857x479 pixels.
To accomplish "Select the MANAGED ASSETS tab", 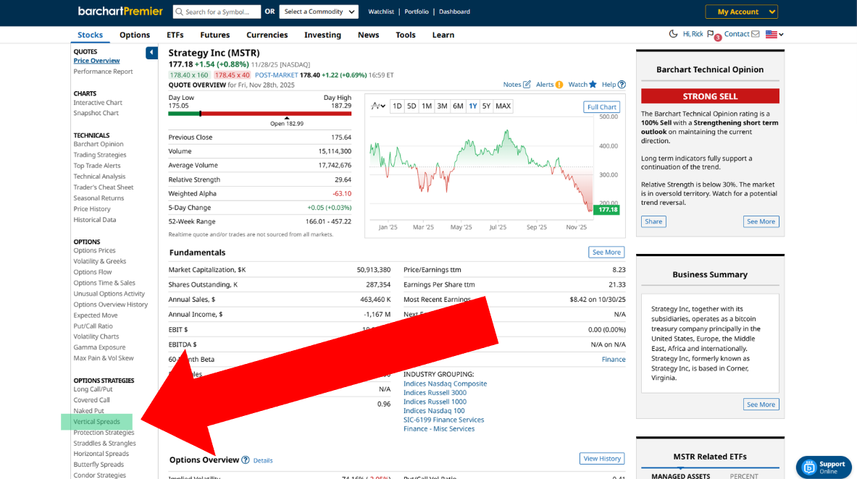I will (x=680, y=475).
